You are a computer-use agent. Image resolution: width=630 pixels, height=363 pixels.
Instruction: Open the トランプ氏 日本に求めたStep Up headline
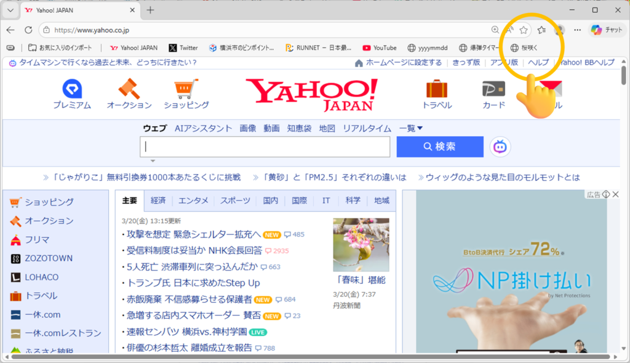193,283
